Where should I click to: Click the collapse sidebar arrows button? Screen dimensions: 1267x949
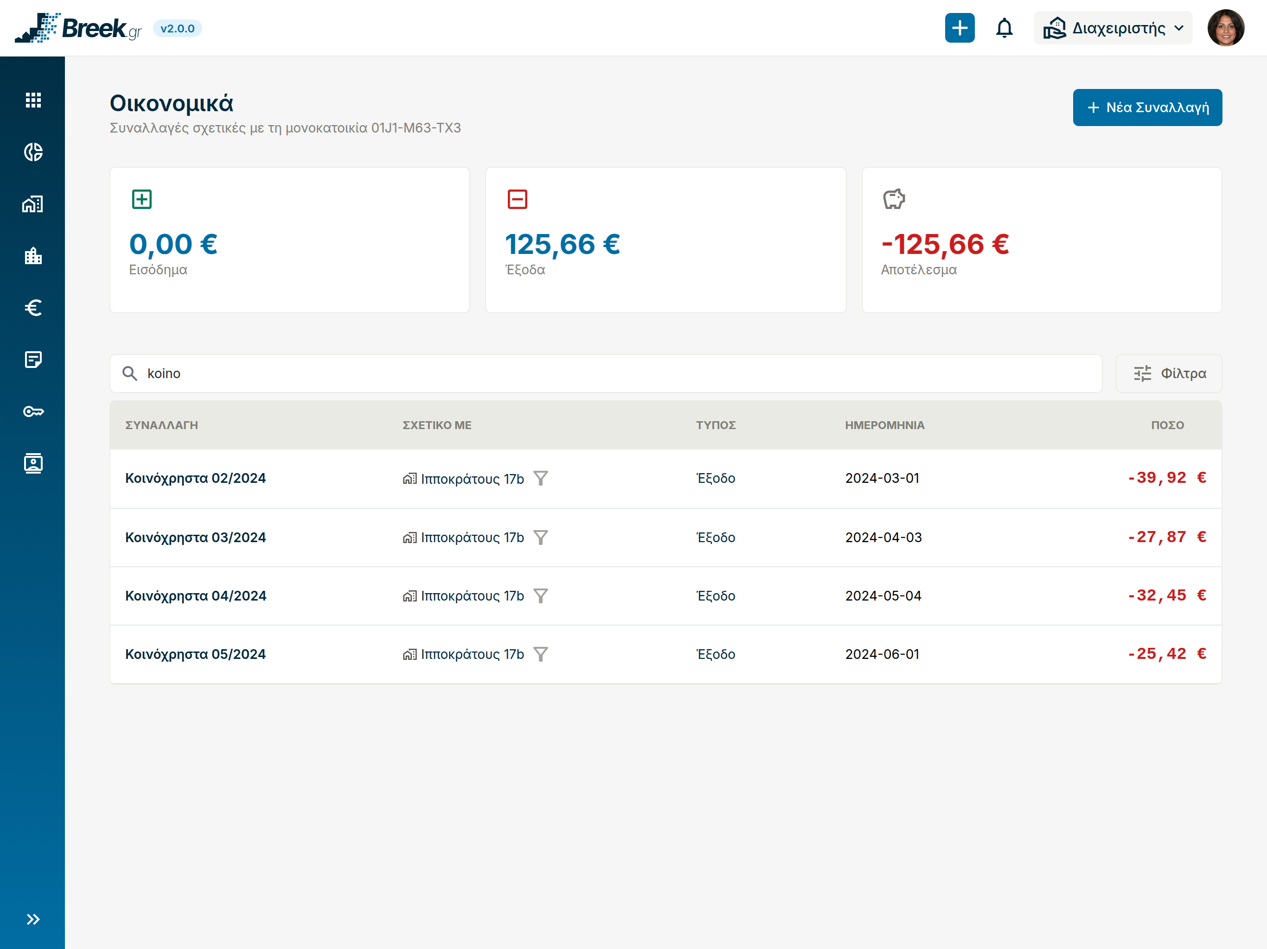coord(33,919)
